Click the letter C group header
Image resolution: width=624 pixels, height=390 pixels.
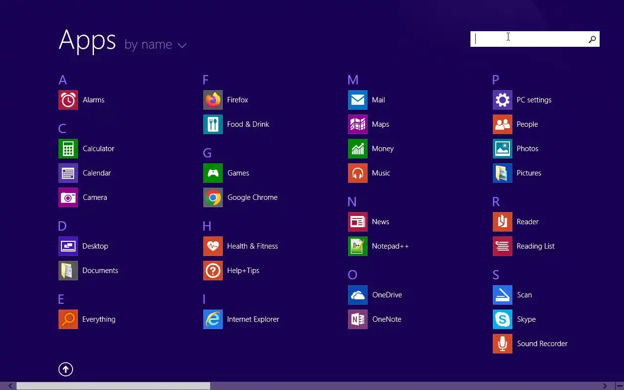click(62, 129)
